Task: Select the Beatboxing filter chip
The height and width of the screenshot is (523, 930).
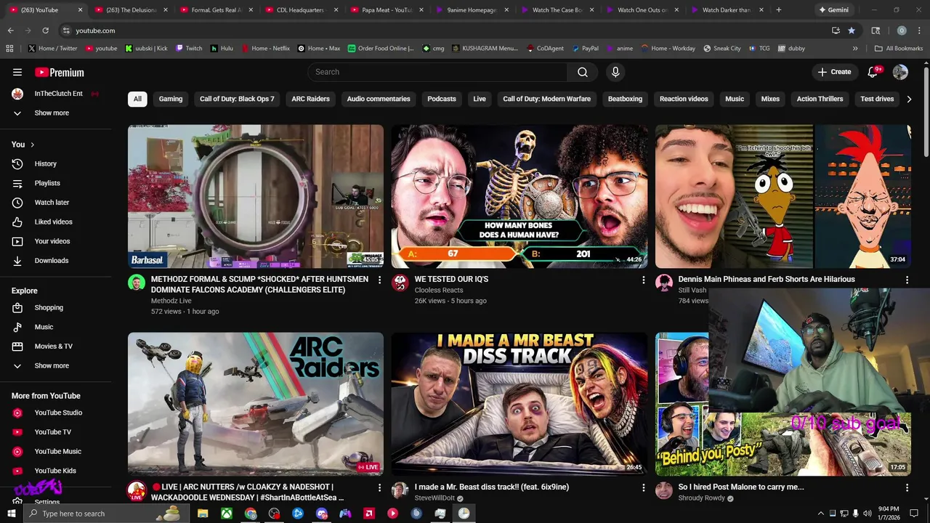Action: pyautogui.click(x=625, y=99)
